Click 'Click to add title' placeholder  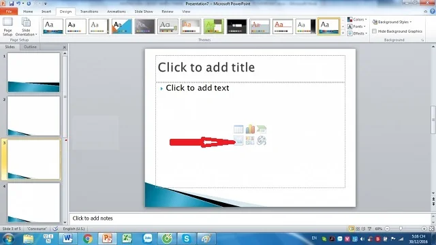(x=250, y=68)
